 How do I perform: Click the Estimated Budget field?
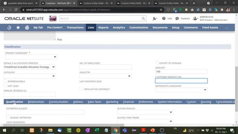click(45, 112)
